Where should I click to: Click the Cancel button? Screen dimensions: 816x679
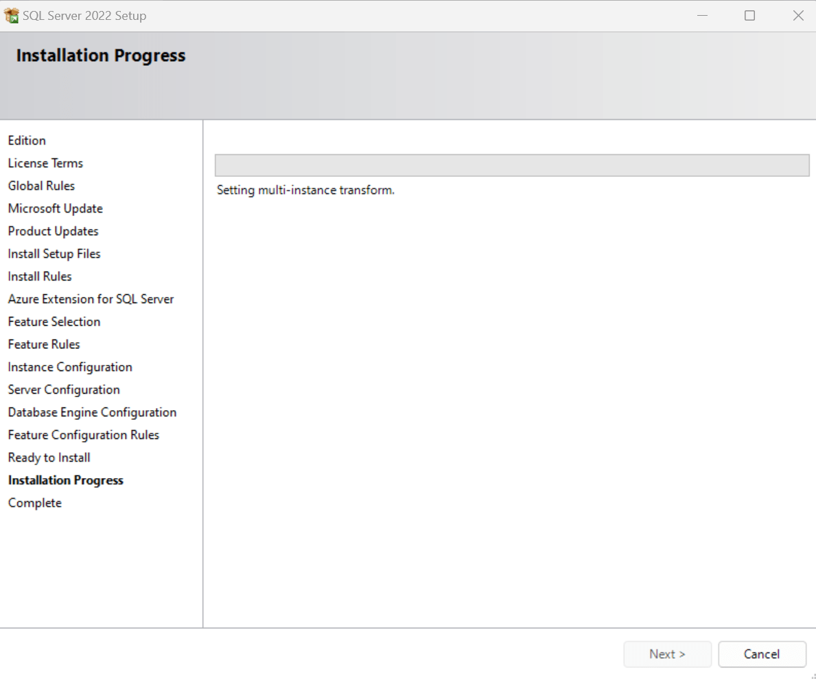[762, 654]
